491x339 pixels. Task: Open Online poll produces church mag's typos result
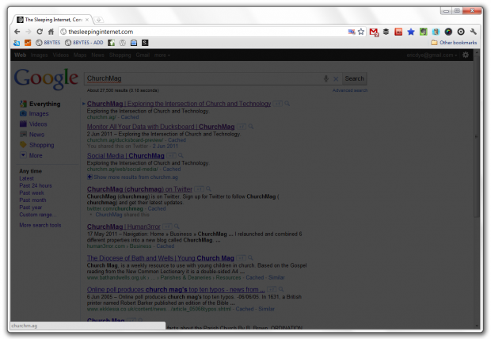tap(176, 290)
